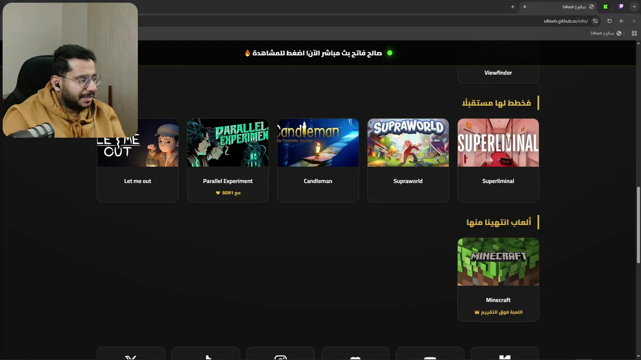
Task: Open the Instagram social link button
Action: click(280, 353)
